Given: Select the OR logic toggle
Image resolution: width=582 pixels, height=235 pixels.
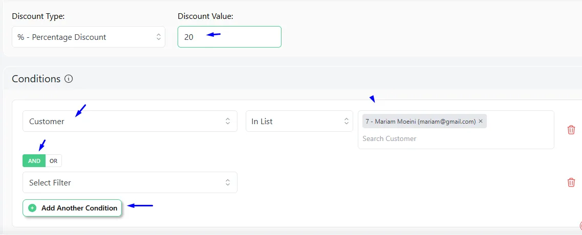Looking at the screenshot, I should coord(53,161).
